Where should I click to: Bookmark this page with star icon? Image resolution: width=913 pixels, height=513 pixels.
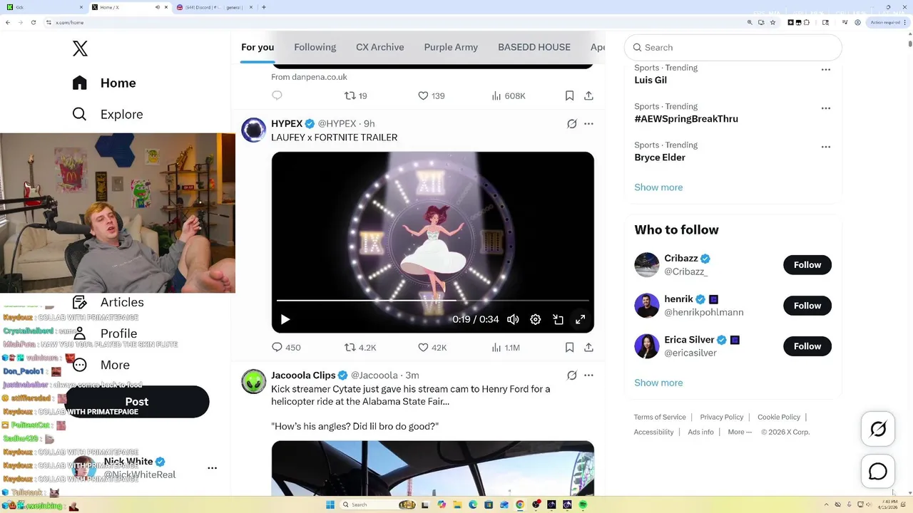773,23
